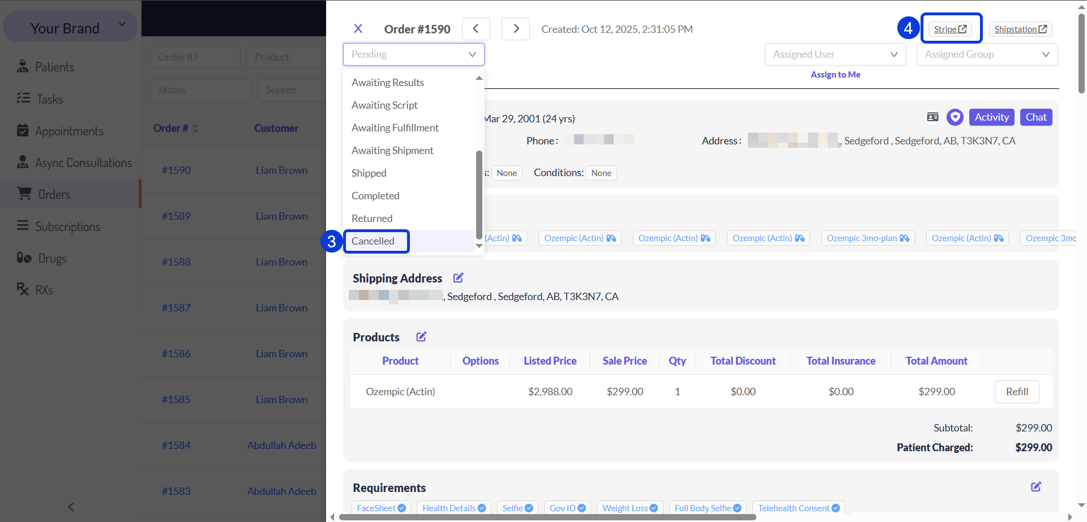Click the Assign to Me link
The width and height of the screenshot is (1087, 522).
click(x=836, y=75)
